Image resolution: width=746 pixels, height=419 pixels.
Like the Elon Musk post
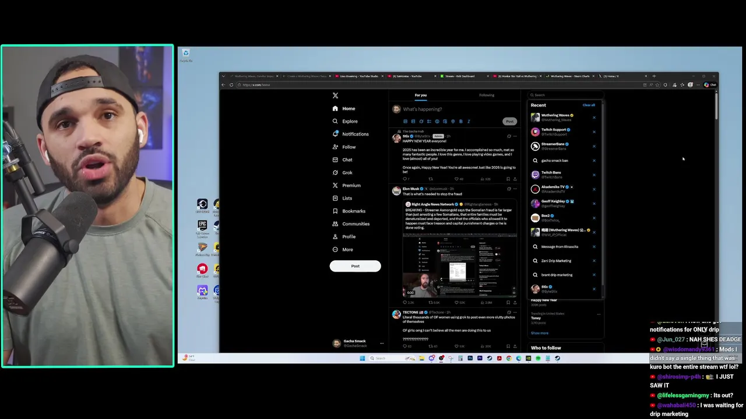[460, 303]
